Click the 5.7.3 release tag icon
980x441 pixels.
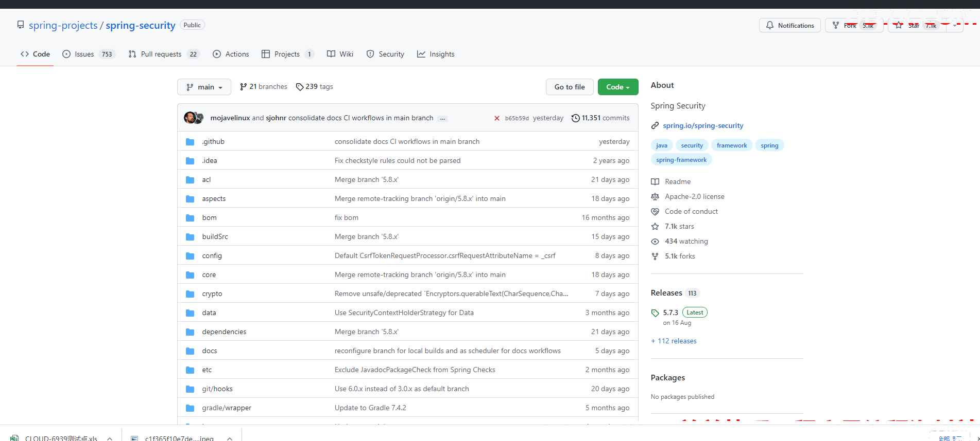(655, 313)
